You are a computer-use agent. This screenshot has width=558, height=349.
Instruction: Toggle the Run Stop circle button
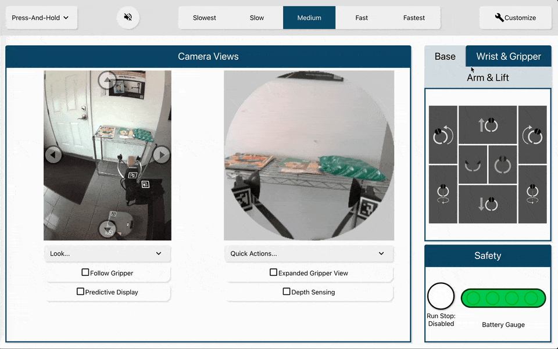[441, 296]
